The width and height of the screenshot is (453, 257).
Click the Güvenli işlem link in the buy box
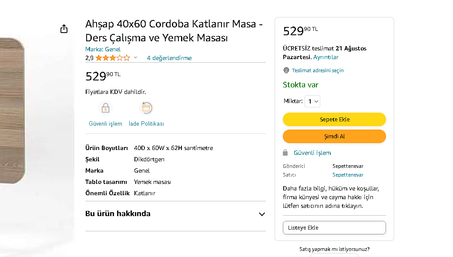coord(312,153)
